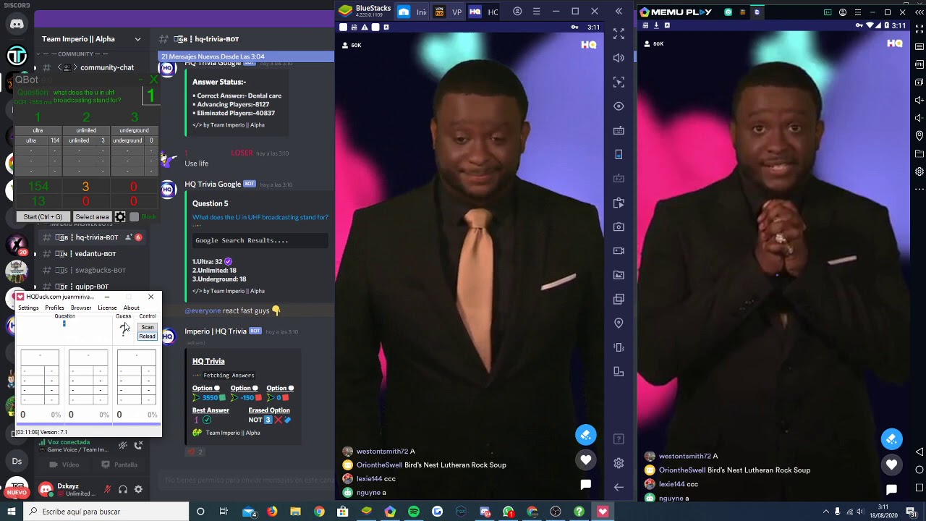
Task: Collapse MEmu side toolbar
Action: tap(919, 12)
